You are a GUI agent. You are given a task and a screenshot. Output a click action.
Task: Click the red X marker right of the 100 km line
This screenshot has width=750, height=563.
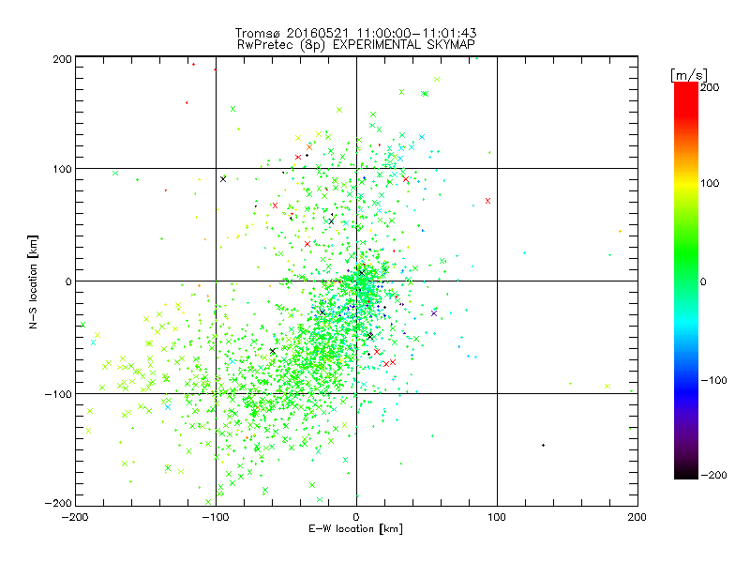tap(487, 201)
